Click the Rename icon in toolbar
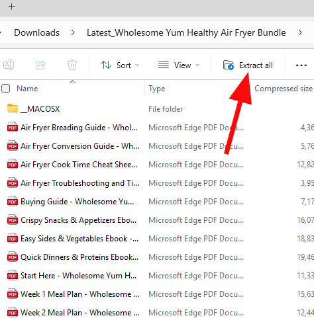 tap(9, 65)
